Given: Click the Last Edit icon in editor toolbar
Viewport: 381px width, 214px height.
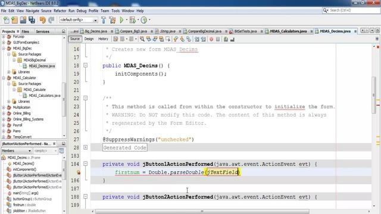Looking at the screenshot, I should point(115,39).
